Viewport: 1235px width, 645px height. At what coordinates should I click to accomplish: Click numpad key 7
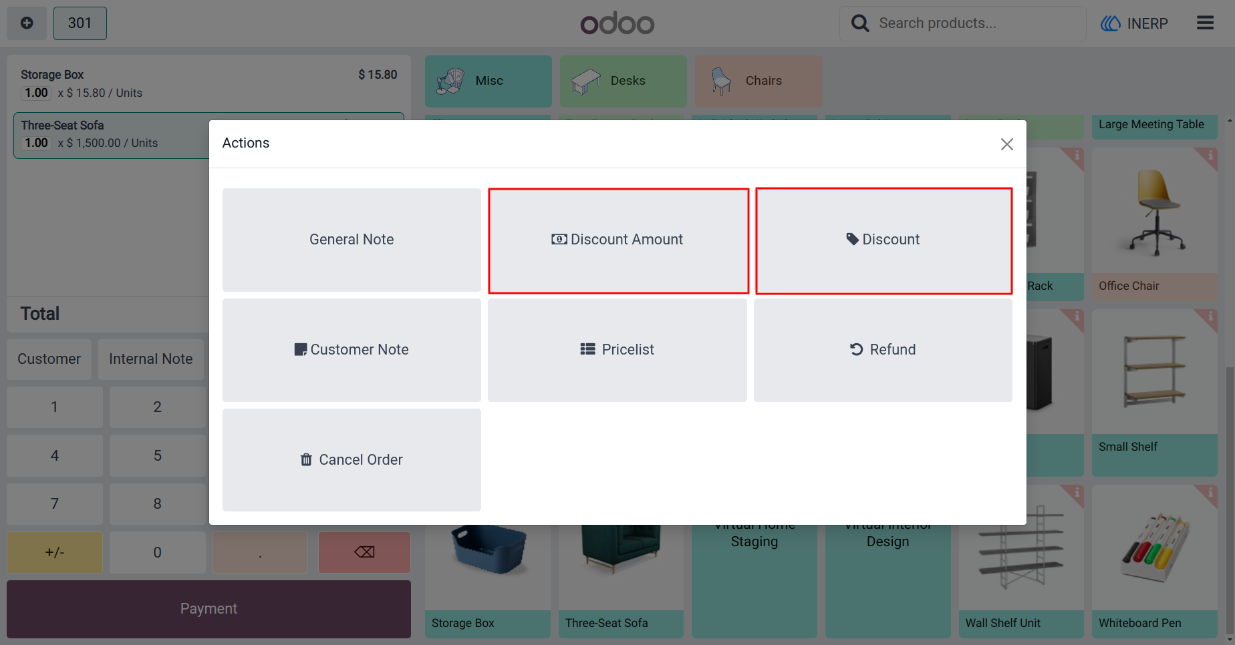[55, 504]
